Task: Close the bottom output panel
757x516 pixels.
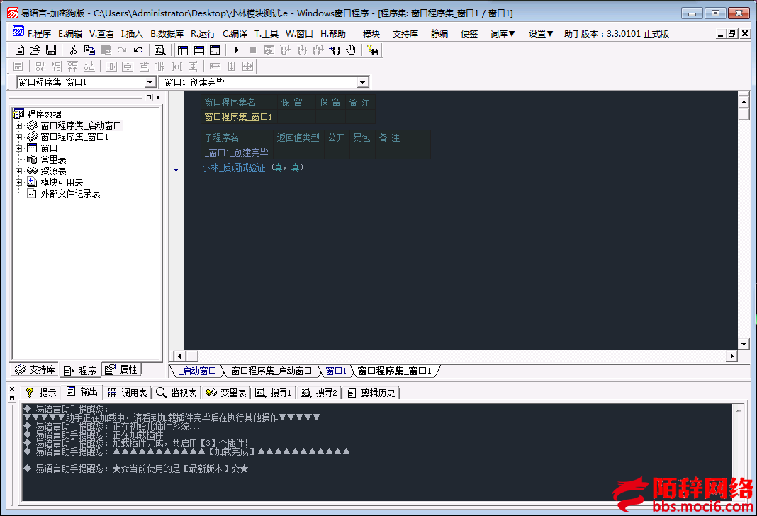Action: tap(12, 388)
